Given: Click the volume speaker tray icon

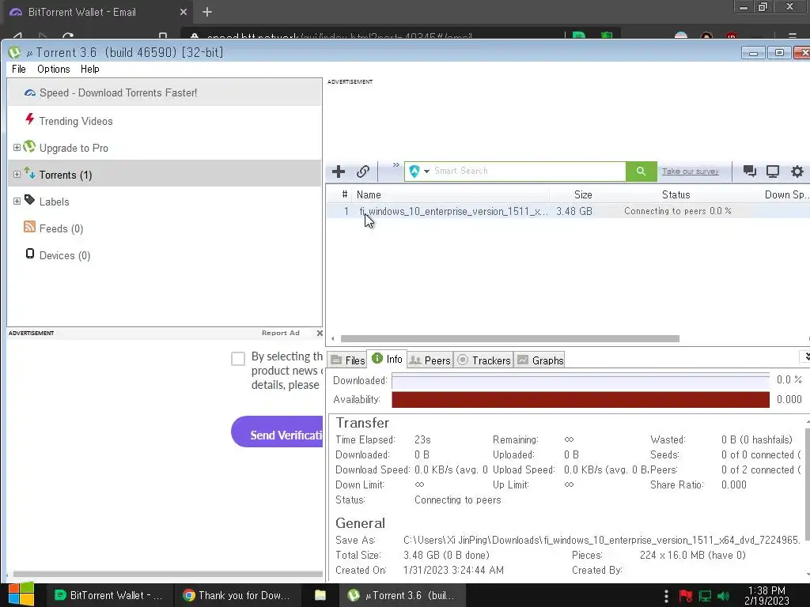Looking at the screenshot, I should tap(724, 596).
